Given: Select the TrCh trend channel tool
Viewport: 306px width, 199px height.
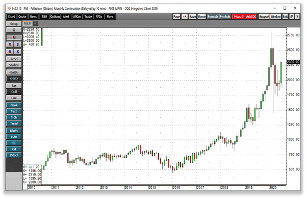Looking at the screenshot, I should coord(14,117).
